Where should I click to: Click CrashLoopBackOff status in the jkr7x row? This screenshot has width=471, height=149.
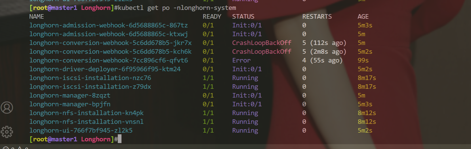[262, 43]
